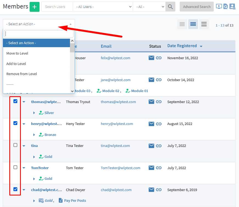
Task: Click into the Search Users text field
Action: click(57, 7)
